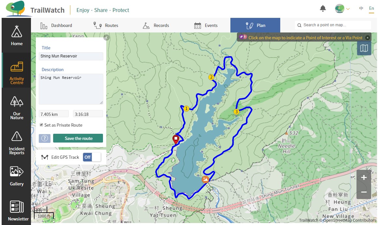The image size is (378, 225).
Task: Open Incident Reports in sidebar
Action: (17, 143)
